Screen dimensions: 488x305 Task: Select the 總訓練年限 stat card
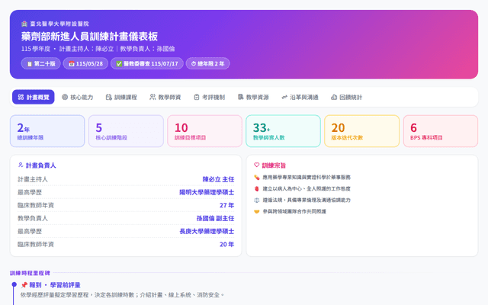tap(47, 131)
